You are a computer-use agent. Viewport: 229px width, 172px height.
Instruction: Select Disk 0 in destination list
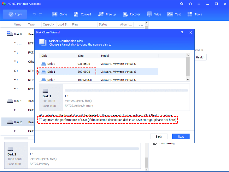99,64
